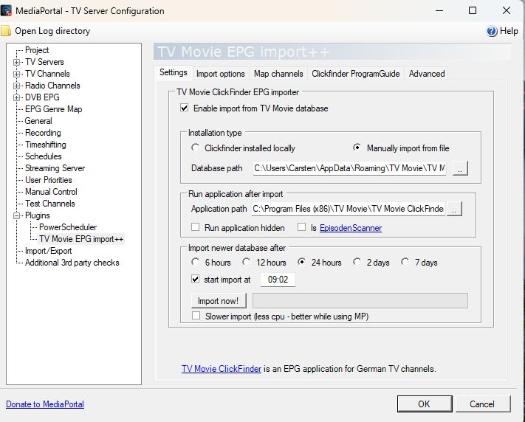The image size is (525, 422).
Task: Click the blue Help question mark icon
Action: point(492,31)
